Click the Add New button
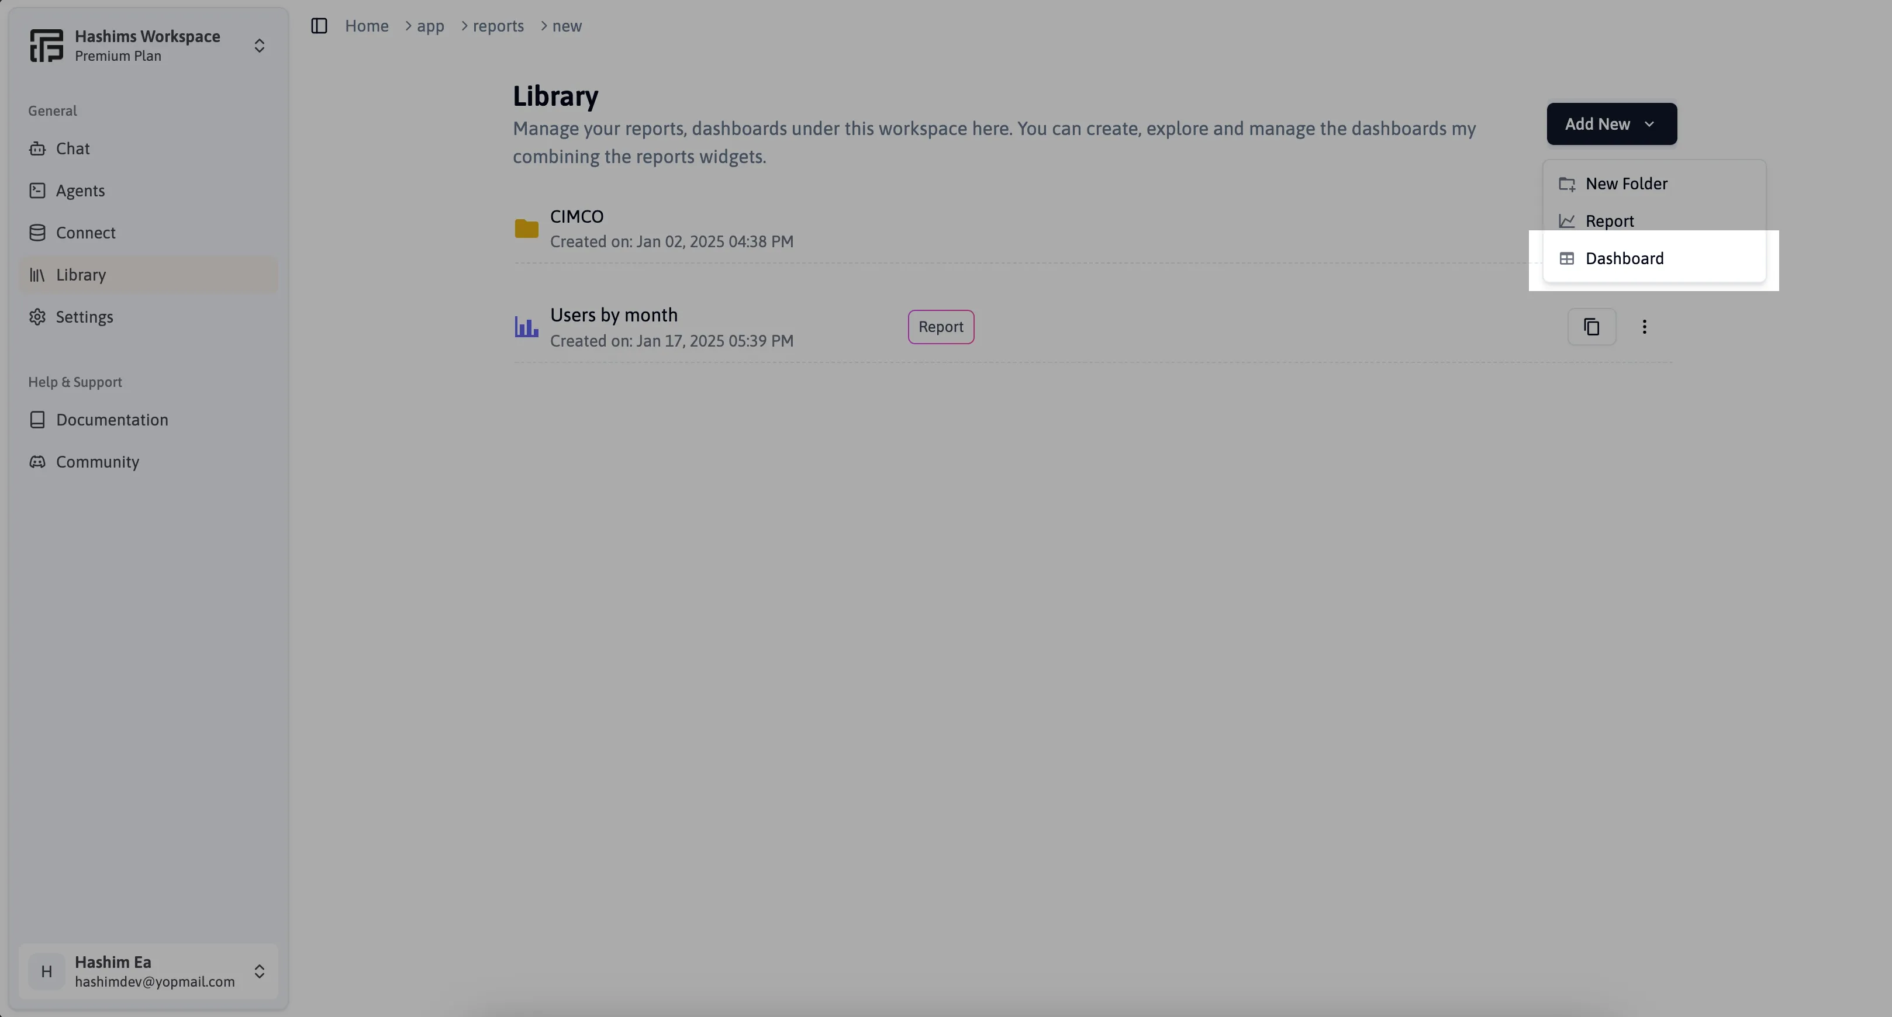1892x1017 pixels. click(1611, 123)
